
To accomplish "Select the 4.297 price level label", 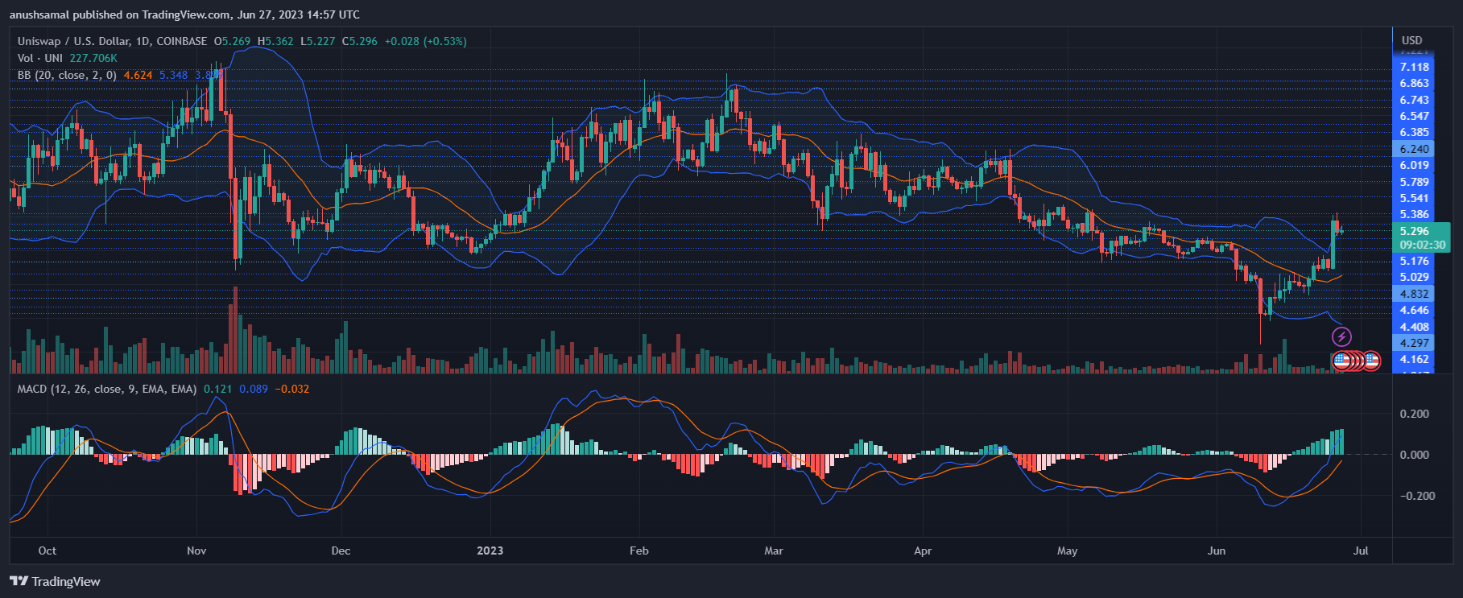I will [x=1414, y=343].
